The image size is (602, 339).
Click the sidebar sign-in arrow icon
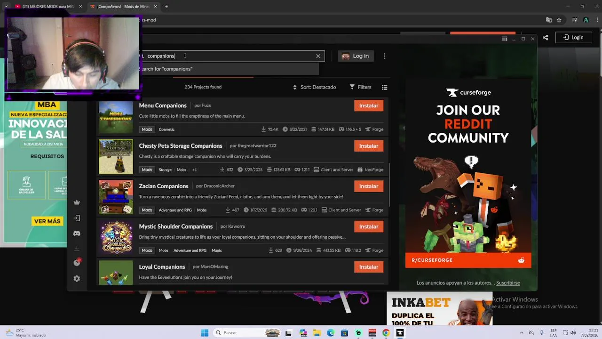point(77,218)
